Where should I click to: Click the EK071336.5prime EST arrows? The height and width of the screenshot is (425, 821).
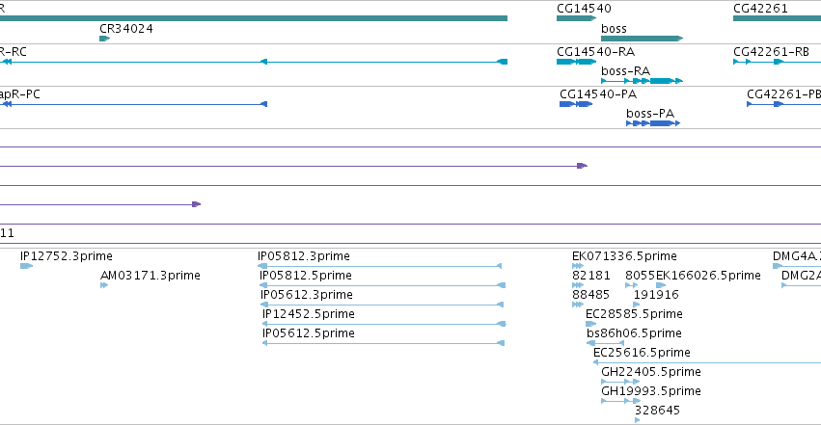pos(578,266)
